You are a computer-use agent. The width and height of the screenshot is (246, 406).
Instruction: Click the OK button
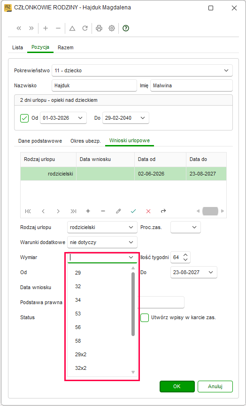177,387
